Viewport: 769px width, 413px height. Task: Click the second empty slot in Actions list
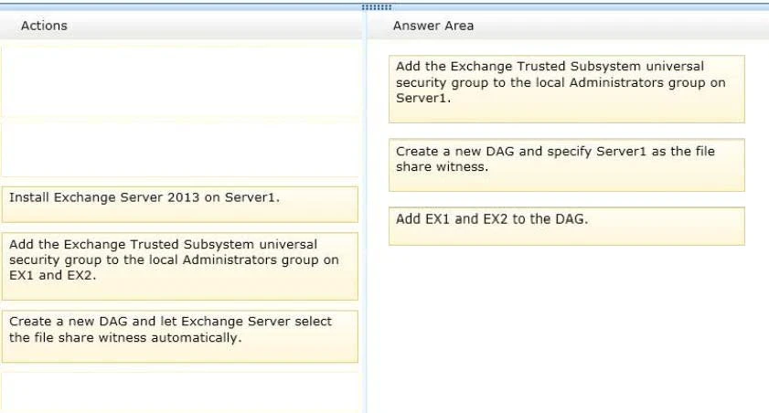179,148
